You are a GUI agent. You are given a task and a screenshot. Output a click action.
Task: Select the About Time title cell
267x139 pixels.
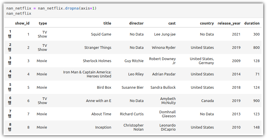click(101, 114)
